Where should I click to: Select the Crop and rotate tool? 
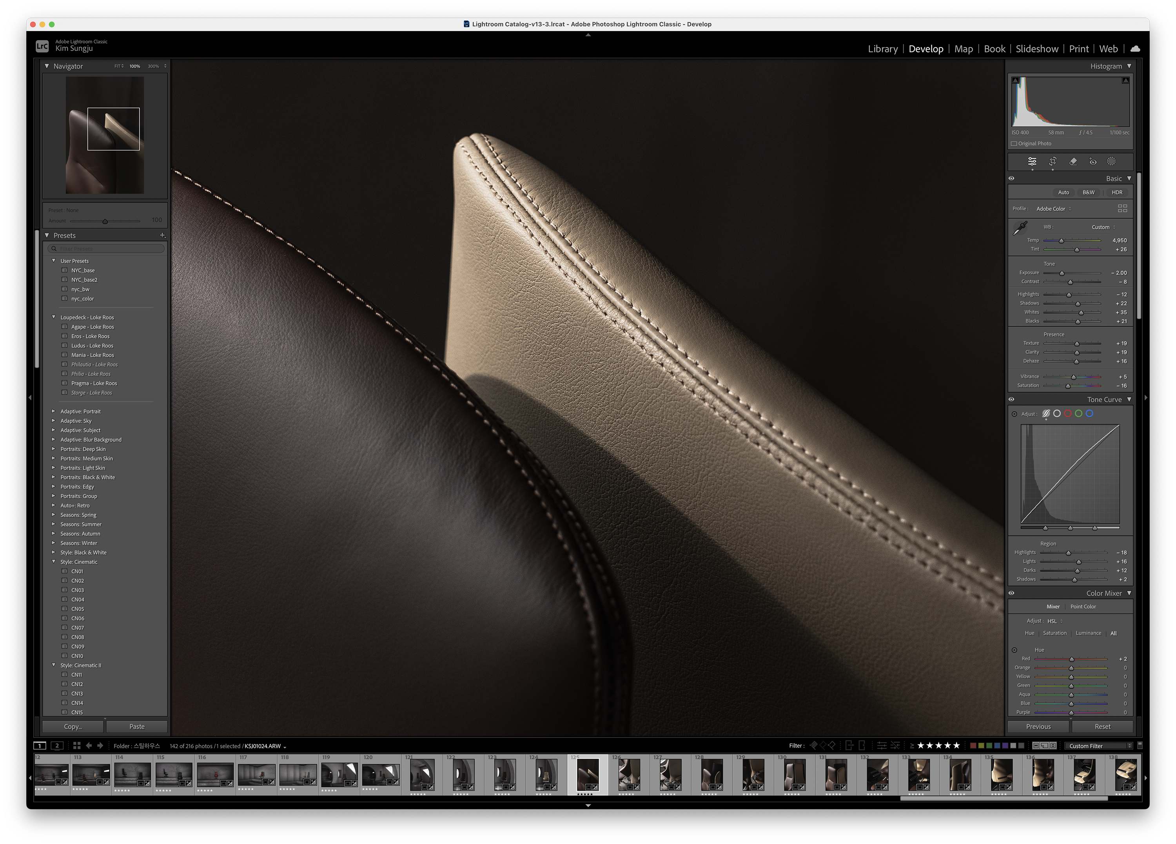[x=1053, y=161]
